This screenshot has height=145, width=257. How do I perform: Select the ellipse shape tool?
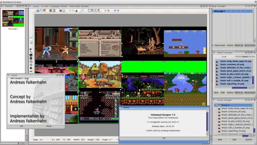31,58
